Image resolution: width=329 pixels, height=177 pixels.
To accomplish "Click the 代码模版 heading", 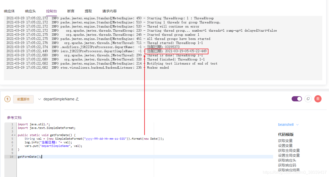I will [286, 134].
